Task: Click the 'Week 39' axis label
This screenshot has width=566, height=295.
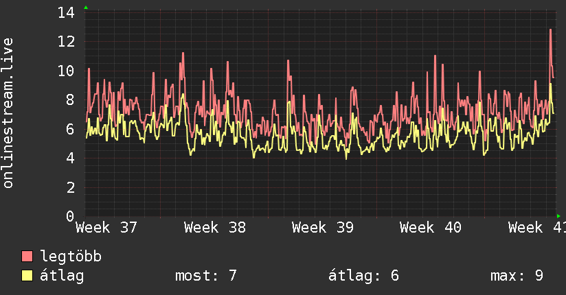Action: click(x=323, y=228)
